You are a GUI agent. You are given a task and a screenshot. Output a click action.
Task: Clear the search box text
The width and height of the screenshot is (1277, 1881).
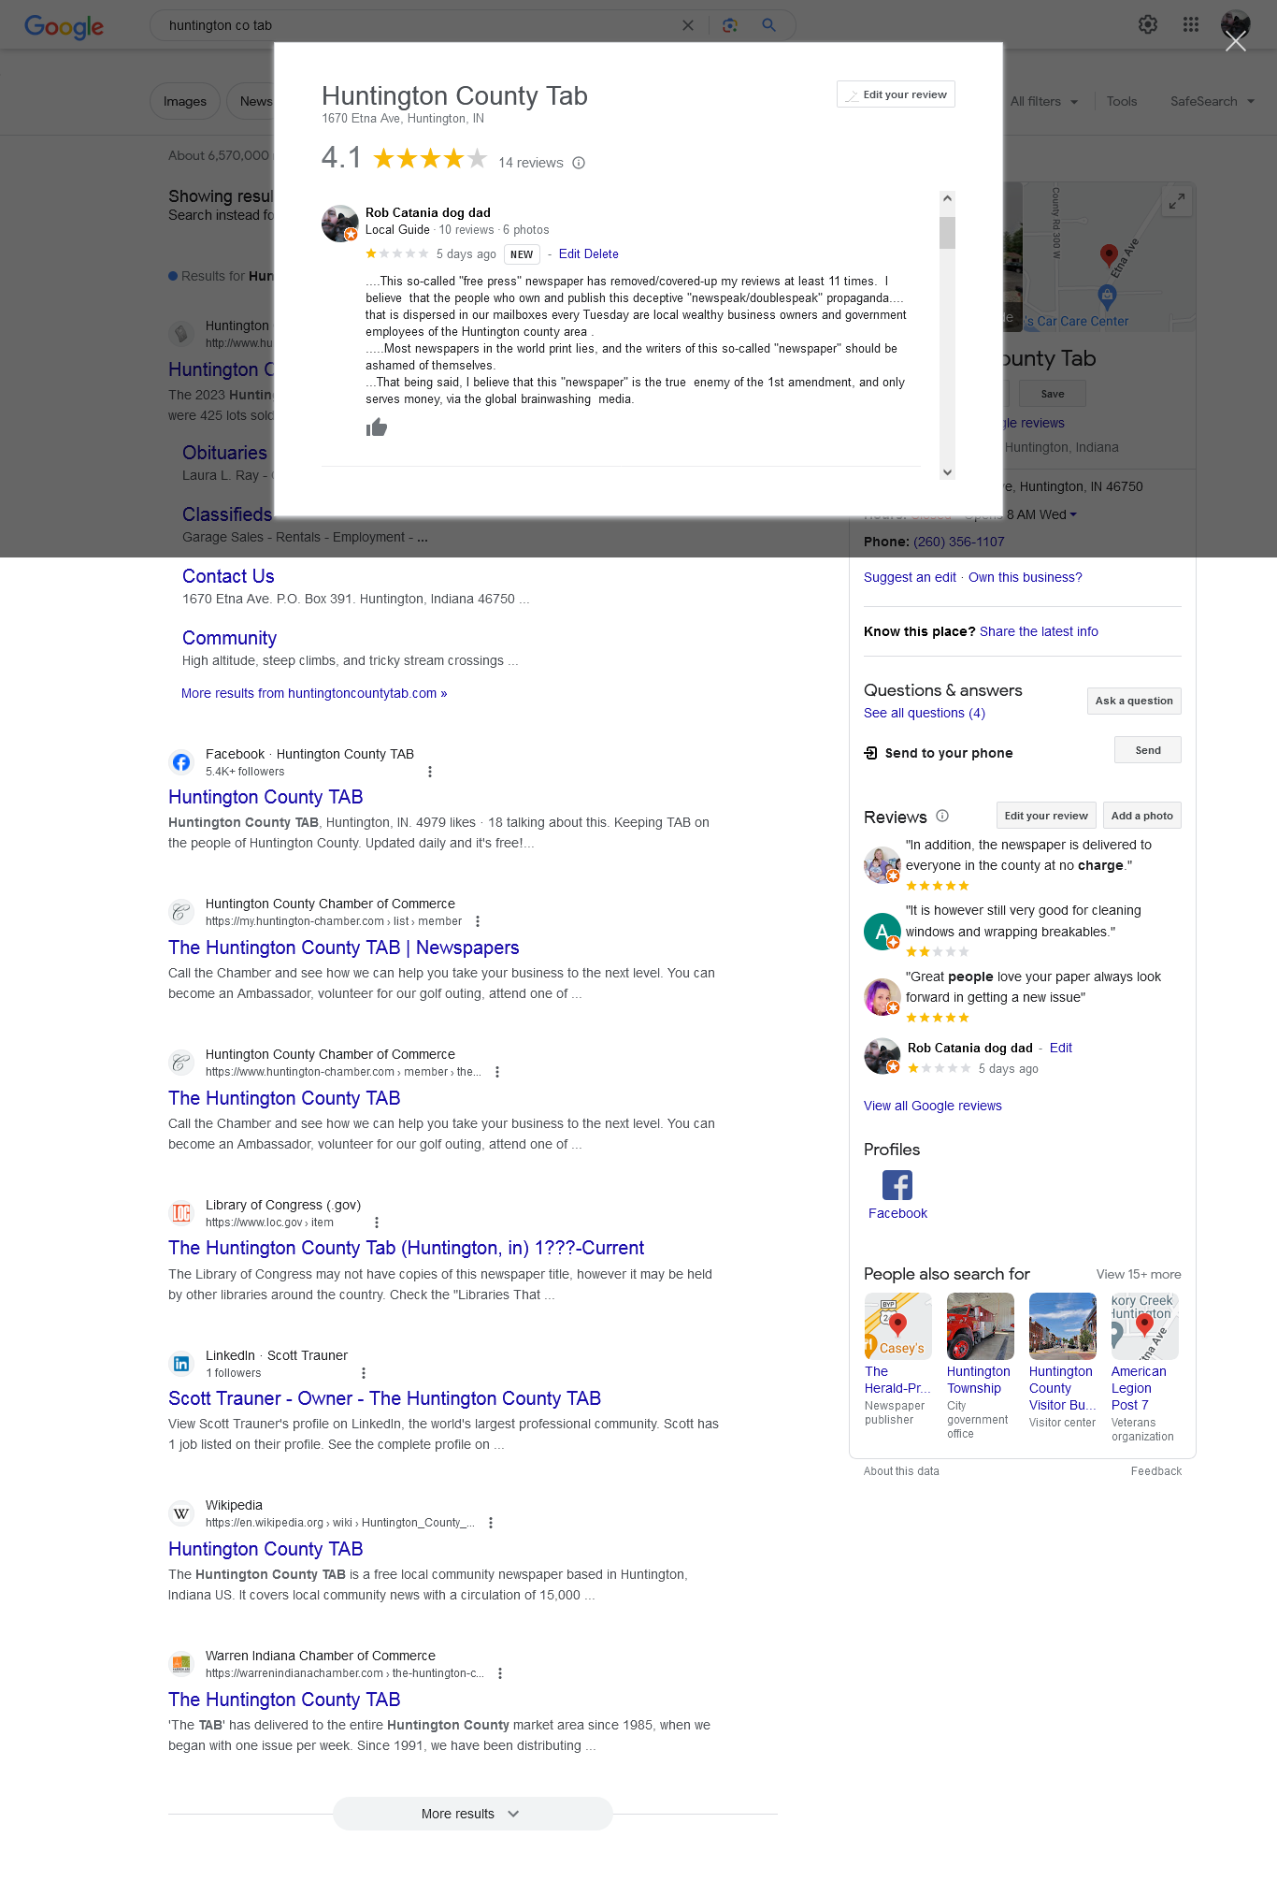[x=688, y=25]
